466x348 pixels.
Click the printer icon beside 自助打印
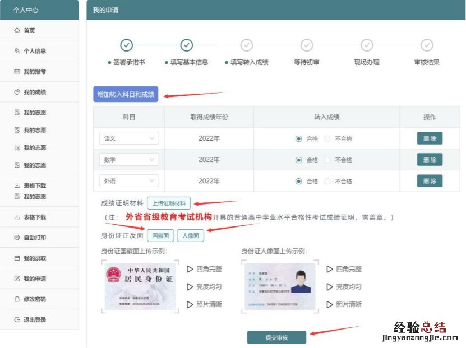pyautogui.click(x=17, y=238)
